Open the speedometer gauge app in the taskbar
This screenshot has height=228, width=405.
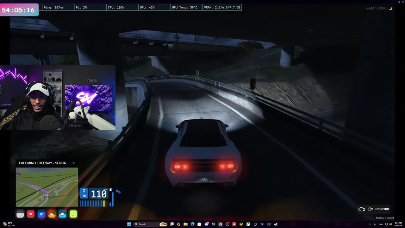click(214, 224)
